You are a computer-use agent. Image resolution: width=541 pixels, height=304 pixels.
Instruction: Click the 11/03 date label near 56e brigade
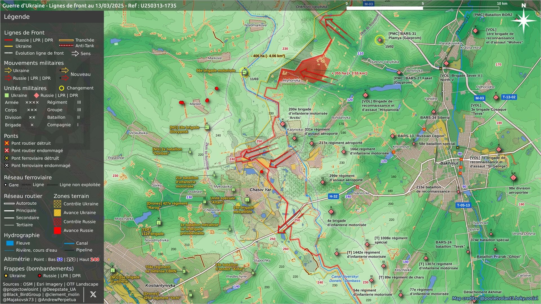pyautogui.click(x=254, y=79)
